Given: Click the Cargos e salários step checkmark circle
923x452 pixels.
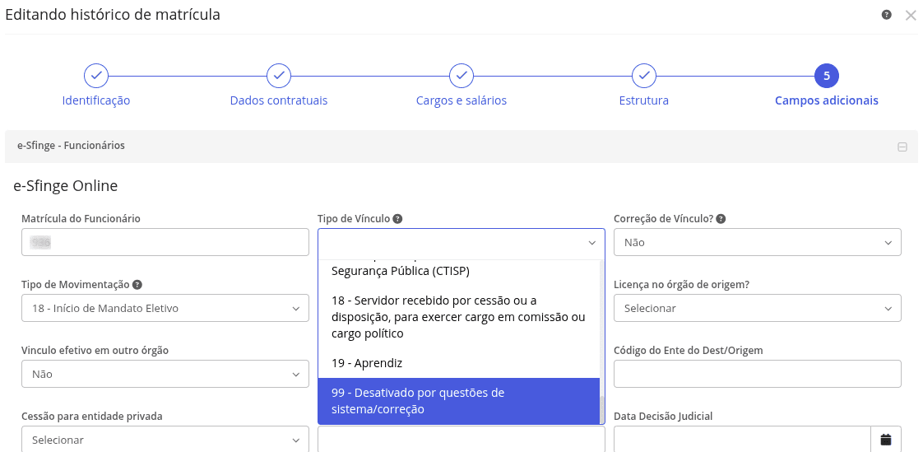Looking at the screenshot, I should (461, 76).
